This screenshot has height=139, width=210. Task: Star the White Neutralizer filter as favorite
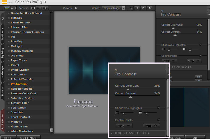pos(9,131)
